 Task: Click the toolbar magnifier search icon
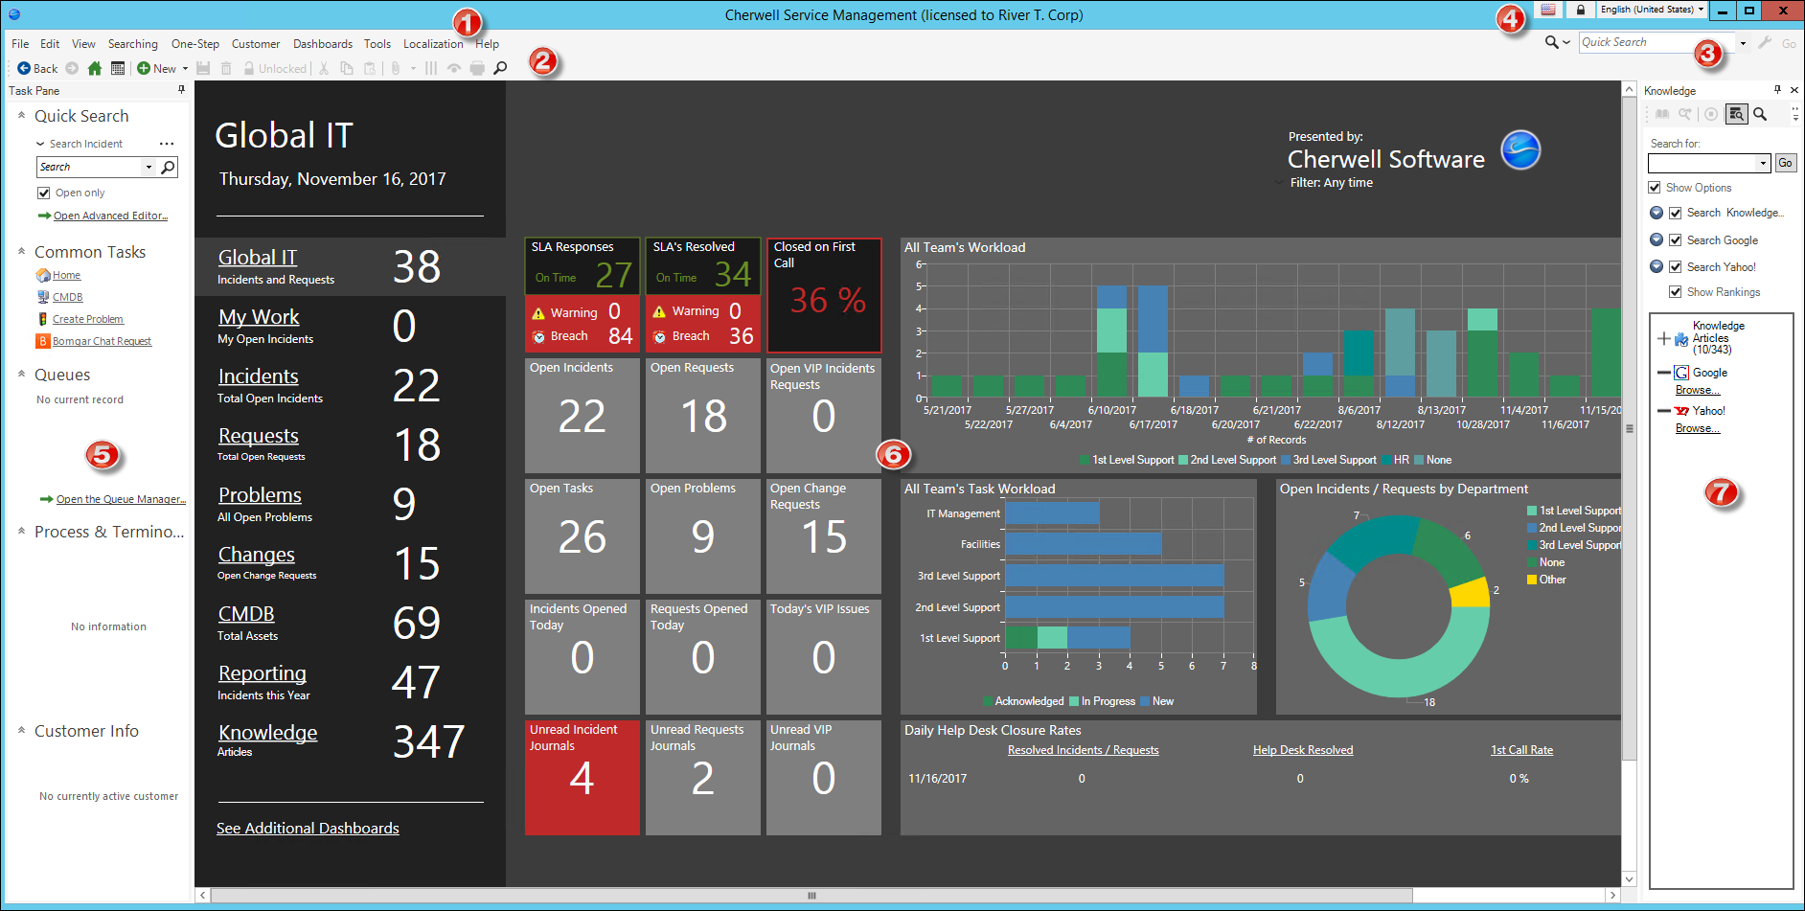(x=500, y=69)
